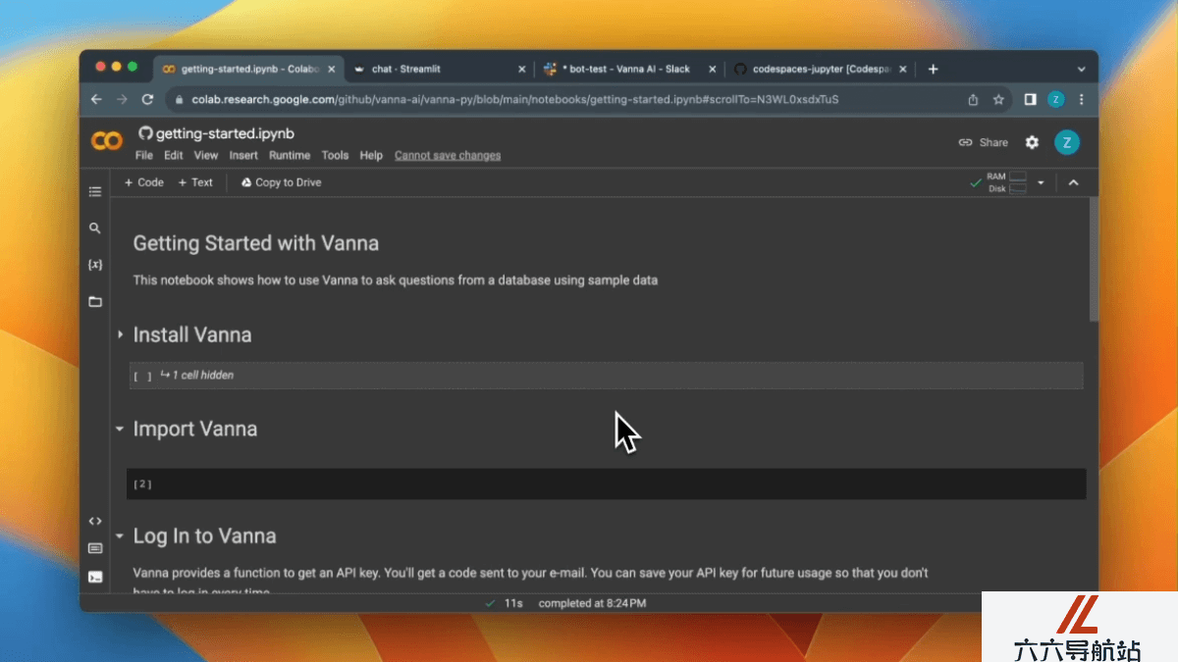Open the Files folder icon in sidebar
Image resolution: width=1178 pixels, height=662 pixels.
click(x=95, y=301)
